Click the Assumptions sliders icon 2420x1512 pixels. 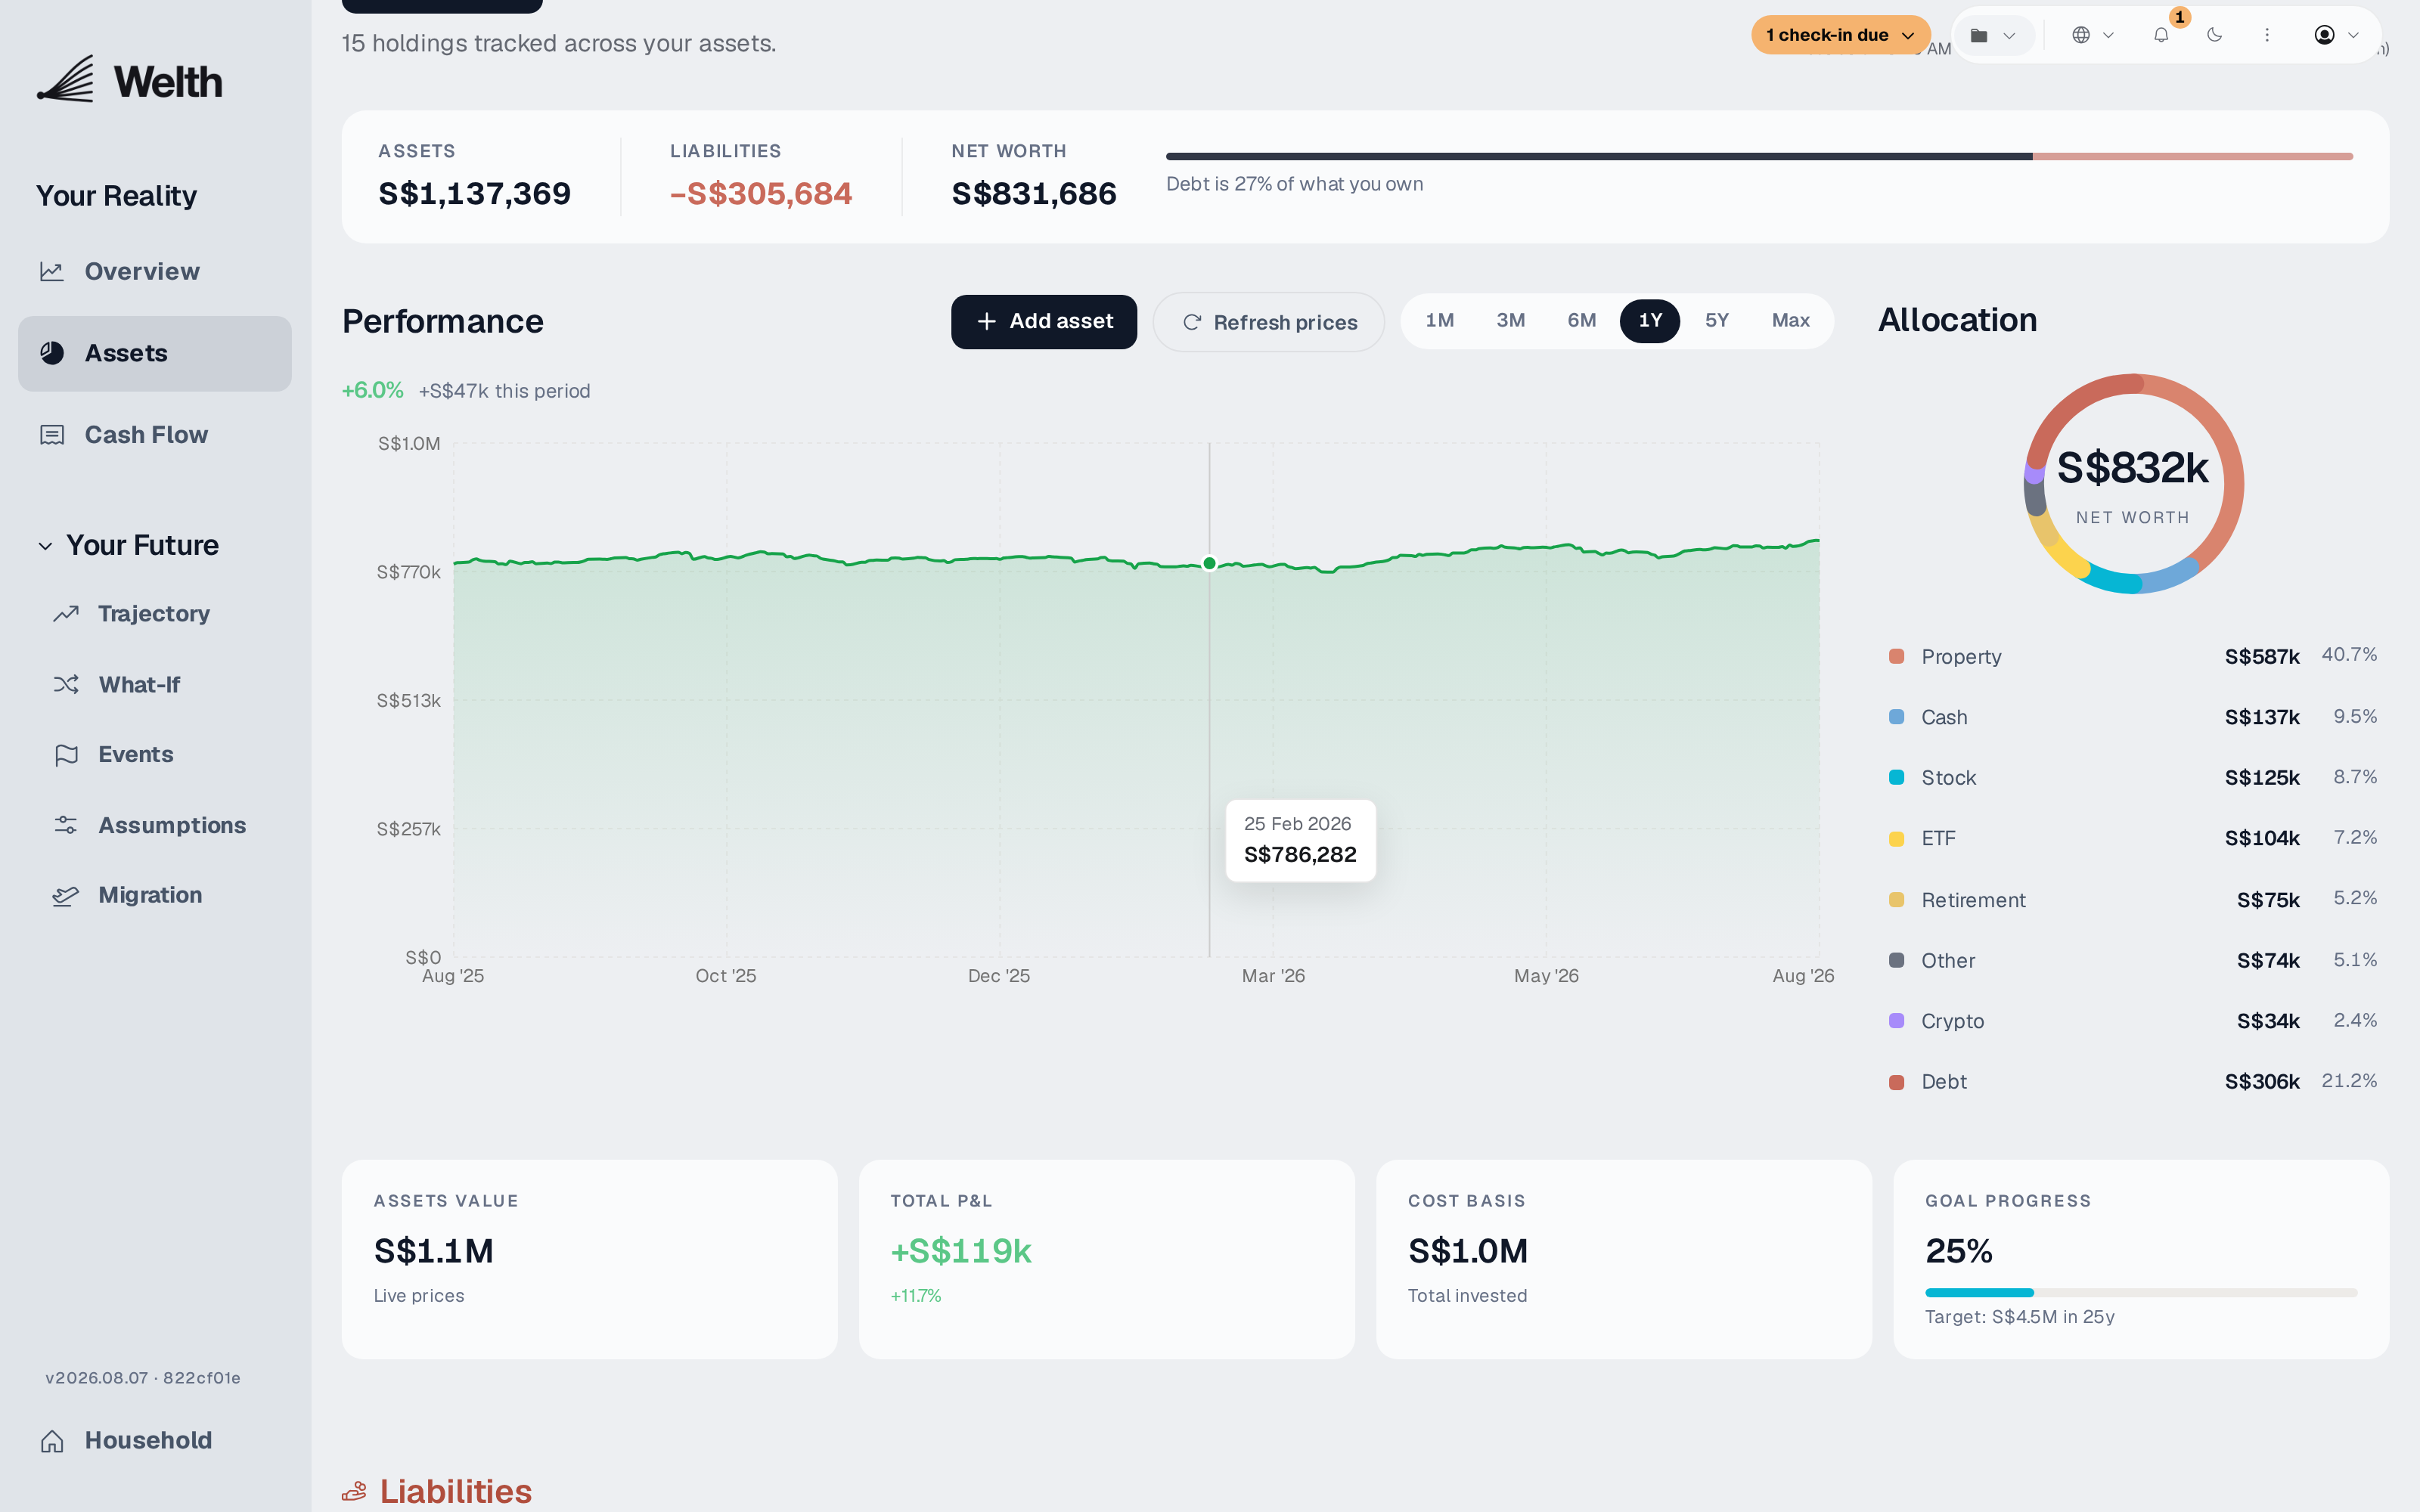[x=66, y=825]
